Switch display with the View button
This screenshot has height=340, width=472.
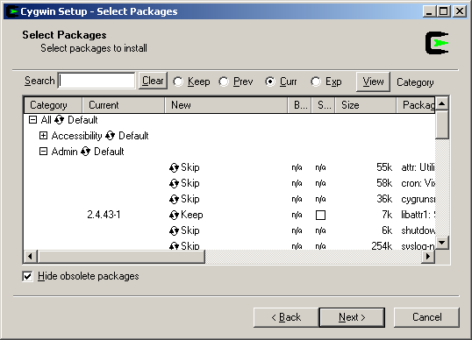(x=373, y=81)
